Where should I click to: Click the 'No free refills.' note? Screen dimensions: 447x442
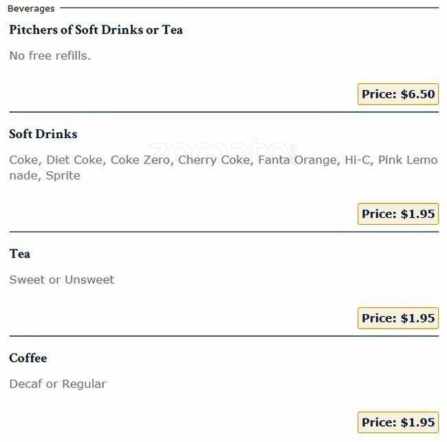pos(50,56)
